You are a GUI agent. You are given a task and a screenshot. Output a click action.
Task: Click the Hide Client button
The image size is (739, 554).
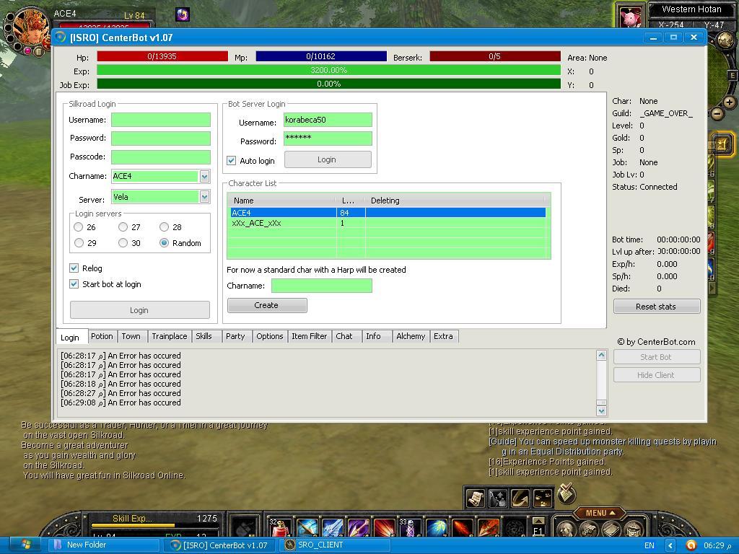(657, 375)
